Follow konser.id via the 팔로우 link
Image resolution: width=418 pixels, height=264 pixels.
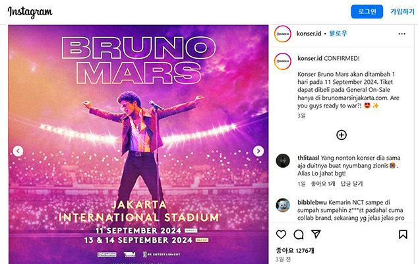pos(338,33)
